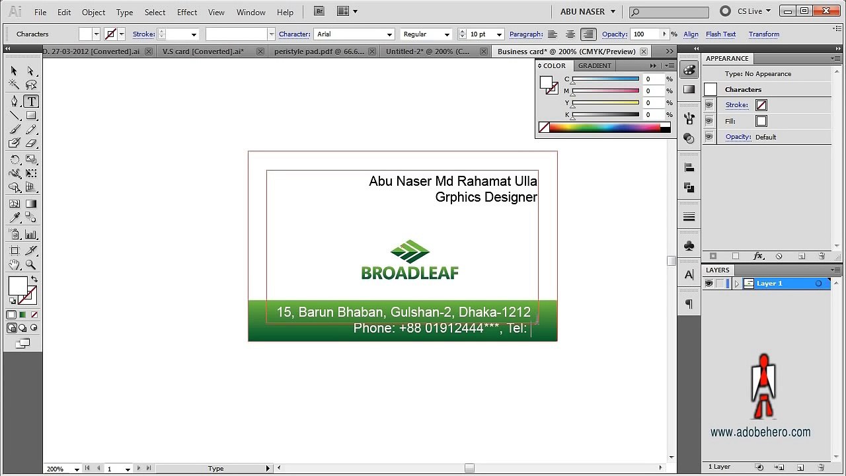Select the Line Segment tool
Viewport: 846px width, 476px height.
14,116
